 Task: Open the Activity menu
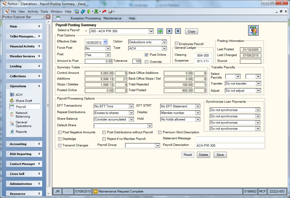point(33,12)
